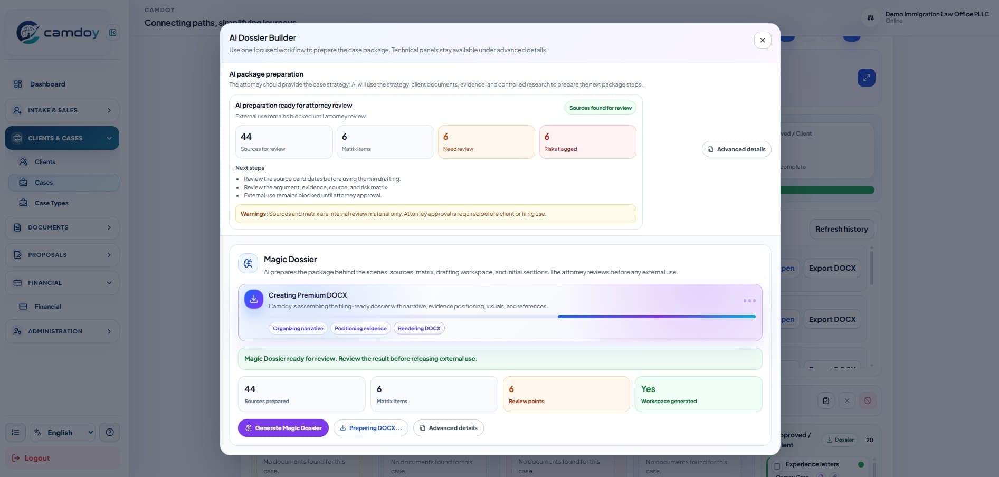Screen dimensions: 999x477
Task: Click the list icon beside the language selector
Action: (15, 433)
